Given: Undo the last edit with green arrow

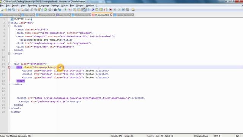Looking at the screenshot, I should pos(46,10).
